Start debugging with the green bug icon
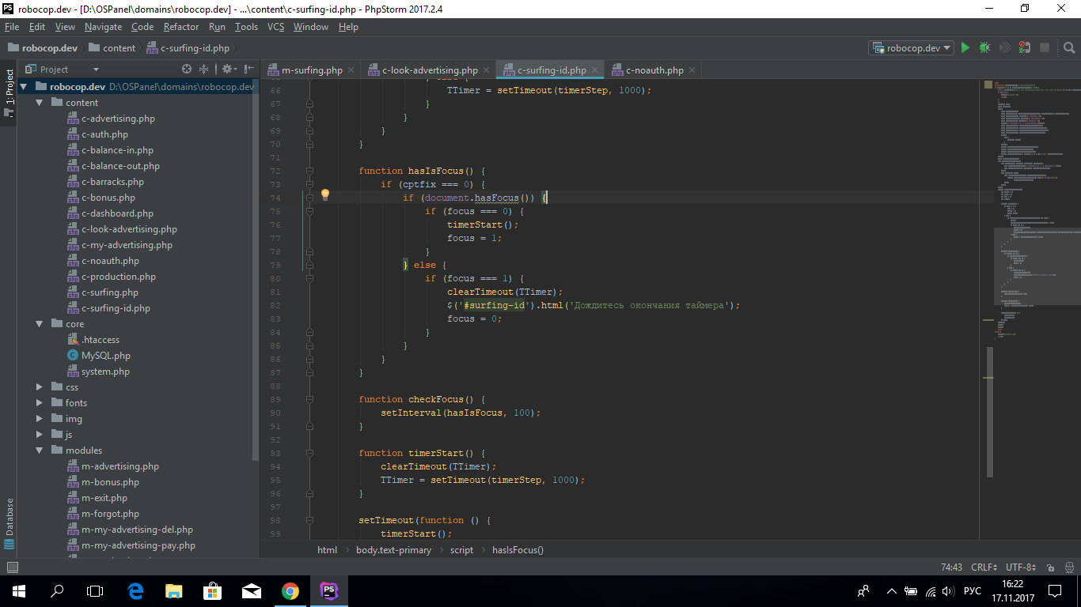This screenshot has height=607, width=1081. coord(984,47)
